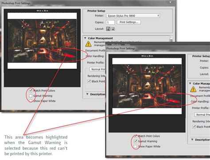
Task: Enable Gamut Warning checkbox in back window
Action: [31, 96]
